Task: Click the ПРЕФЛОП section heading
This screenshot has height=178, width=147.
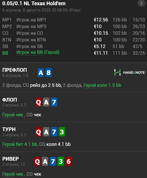Action: click(x=15, y=70)
